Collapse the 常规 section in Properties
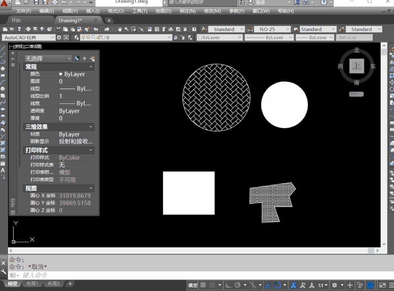The height and width of the screenshot is (291, 394). [x=91, y=67]
